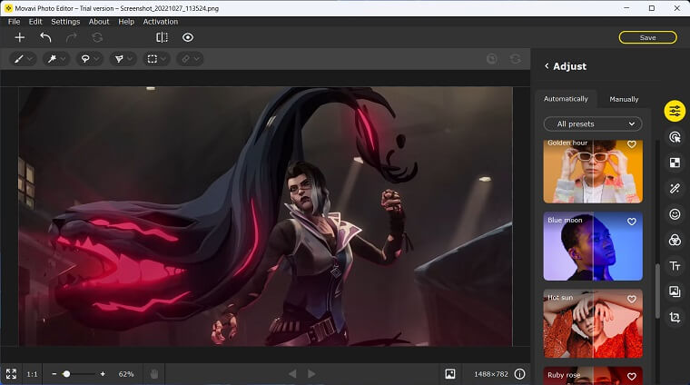Toggle fullscreen view icon
Image resolution: width=690 pixels, height=385 pixels.
[11, 374]
